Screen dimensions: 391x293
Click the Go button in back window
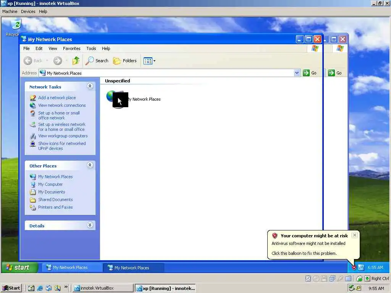(335, 73)
